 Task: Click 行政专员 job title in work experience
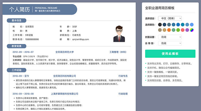123,76
